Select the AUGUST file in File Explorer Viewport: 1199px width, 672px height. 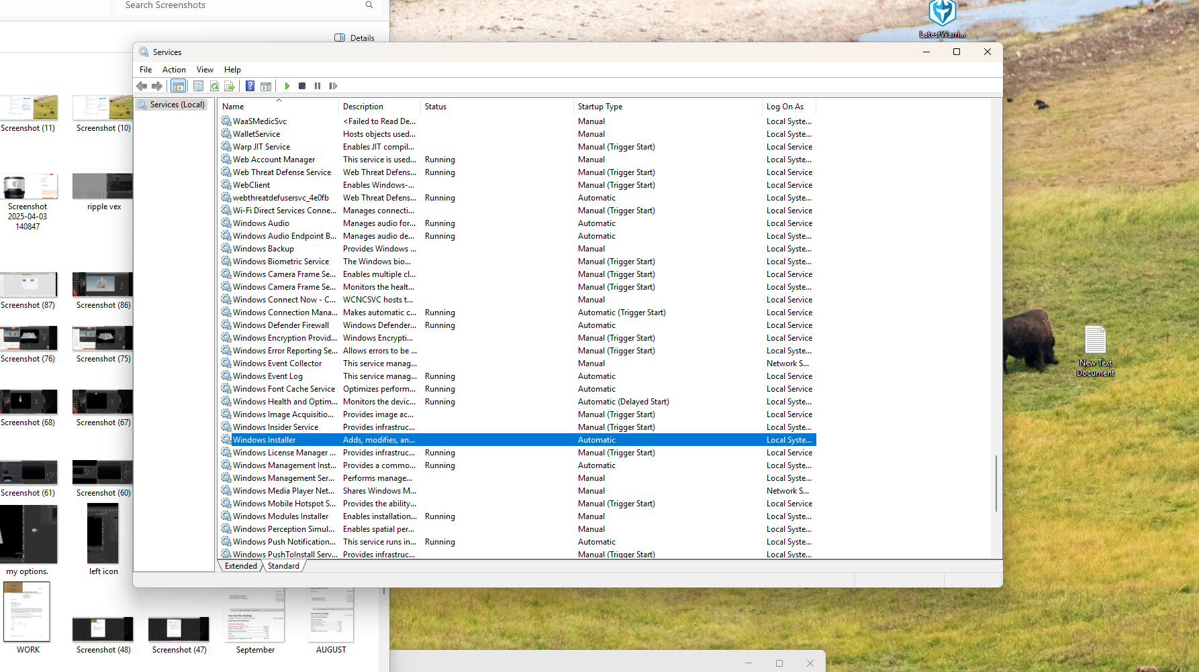click(x=331, y=622)
